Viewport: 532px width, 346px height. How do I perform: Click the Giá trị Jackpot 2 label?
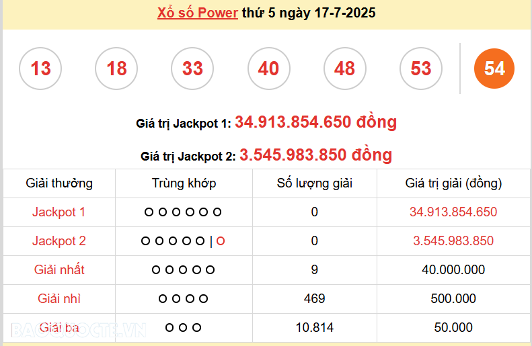(x=188, y=157)
